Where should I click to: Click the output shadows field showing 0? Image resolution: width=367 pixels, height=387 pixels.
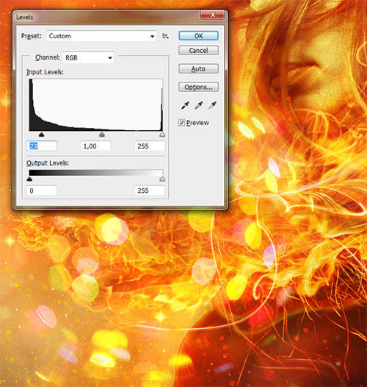pyautogui.click(x=42, y=191)
